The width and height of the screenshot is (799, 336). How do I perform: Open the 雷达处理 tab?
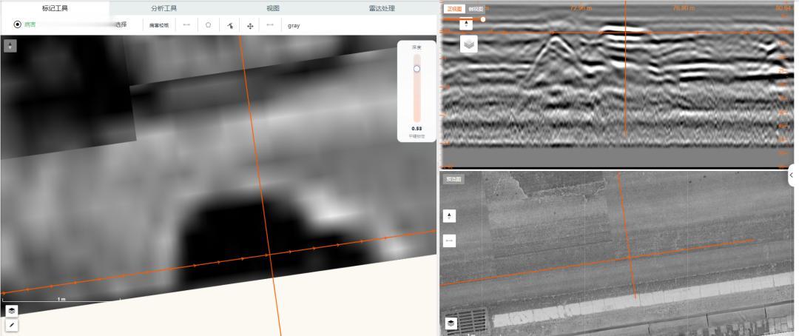click(x=382, y=8)
